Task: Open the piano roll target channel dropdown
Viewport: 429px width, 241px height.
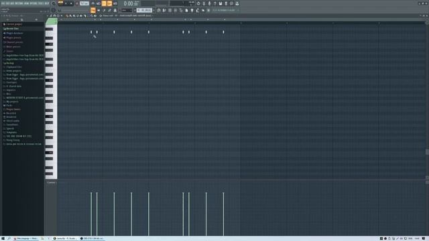Action: [136, 15]
